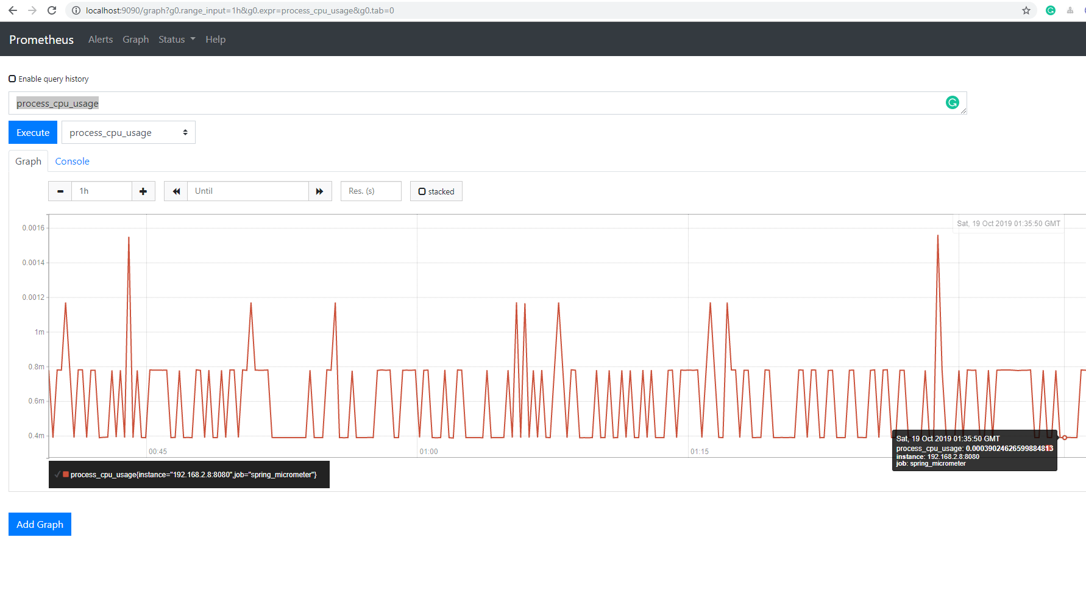
Task: Open Grammarly icon in the query field
Action: [x=952, y=102]
